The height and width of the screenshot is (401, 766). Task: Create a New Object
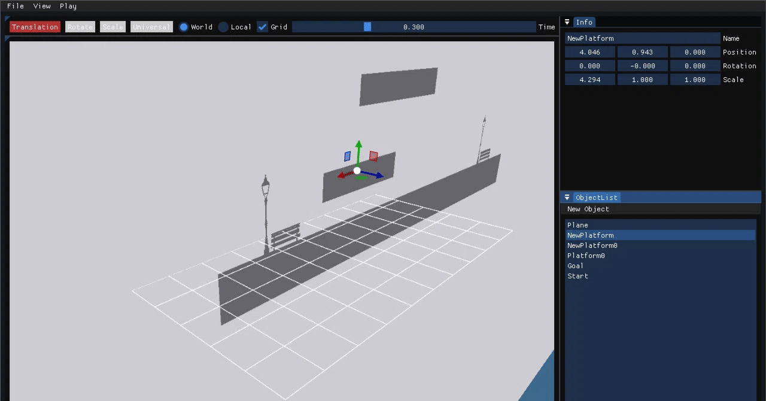(588, 209)
